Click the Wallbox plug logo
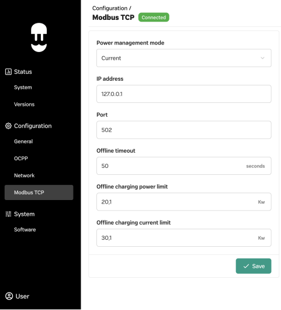The width and height of the screenshot is (281, 310). (39, 37)
